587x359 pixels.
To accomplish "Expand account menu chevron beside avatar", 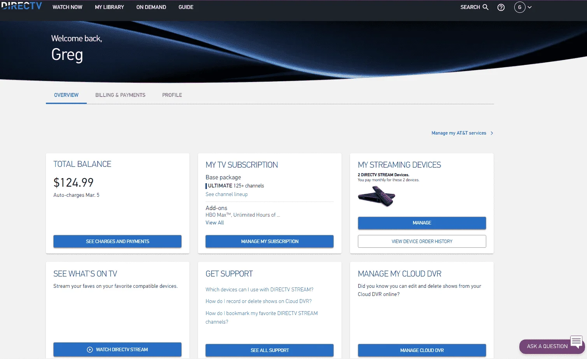I will 529,7.
